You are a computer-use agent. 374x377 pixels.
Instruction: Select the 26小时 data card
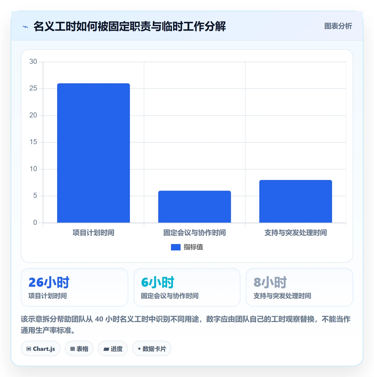[75, 287]
